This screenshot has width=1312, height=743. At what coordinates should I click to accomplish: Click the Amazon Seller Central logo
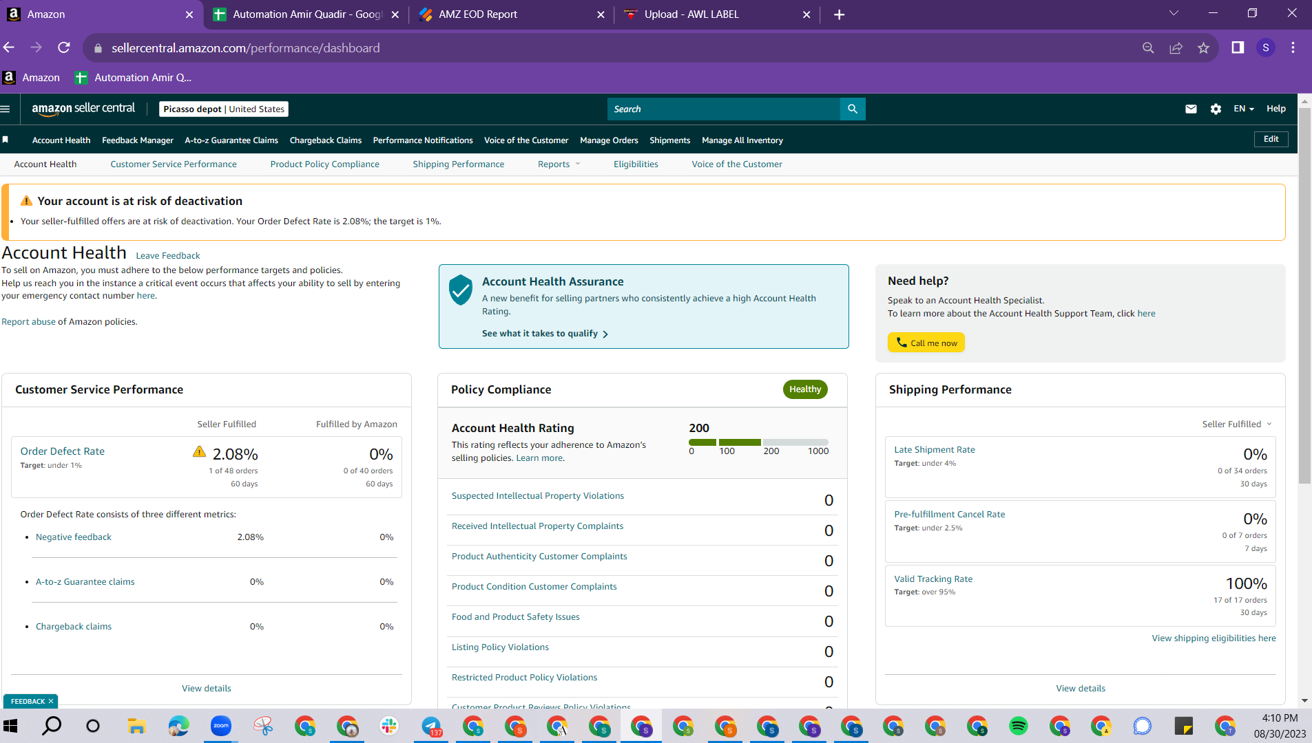tap(83, 109)
